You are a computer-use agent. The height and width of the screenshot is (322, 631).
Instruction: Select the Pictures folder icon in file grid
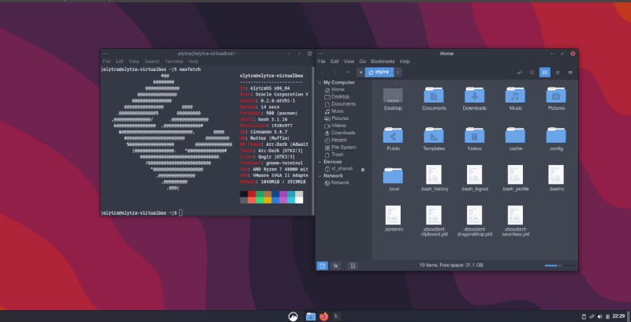tap(556, 95)
